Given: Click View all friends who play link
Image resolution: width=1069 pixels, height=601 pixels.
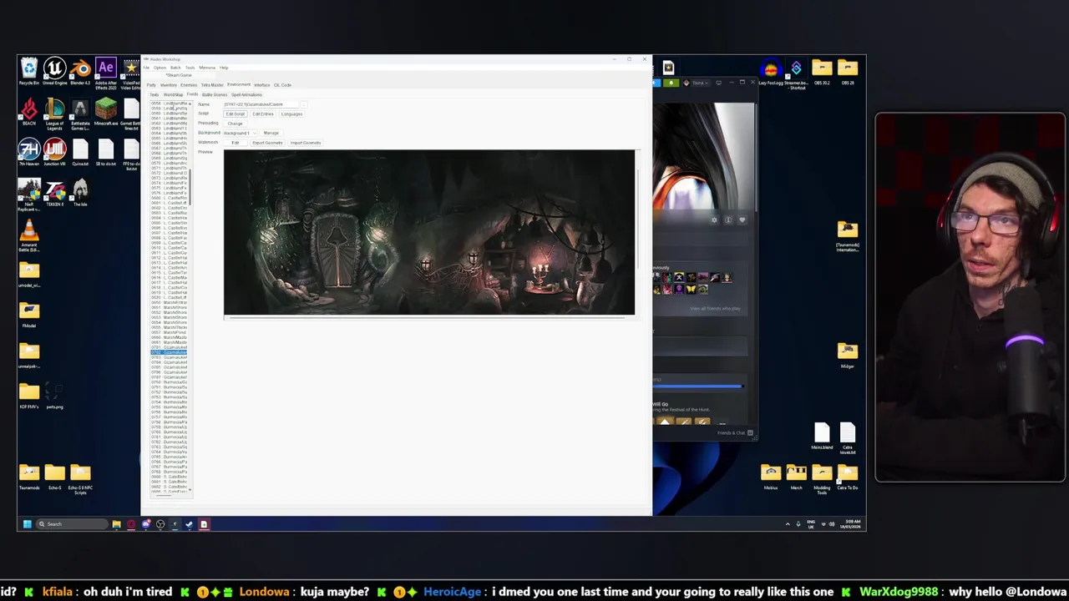Looking at the screenshot, I should pos(715,309).
